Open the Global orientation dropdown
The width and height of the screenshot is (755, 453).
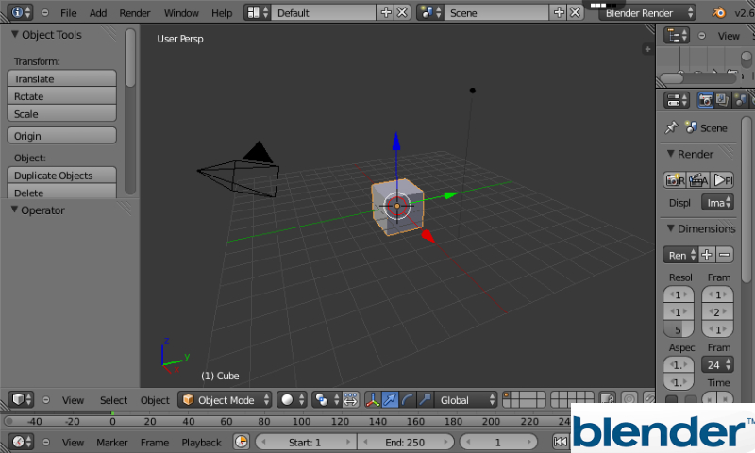[x=465, y=400]
